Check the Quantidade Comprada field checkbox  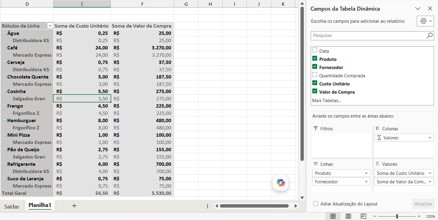pos(315,75)
